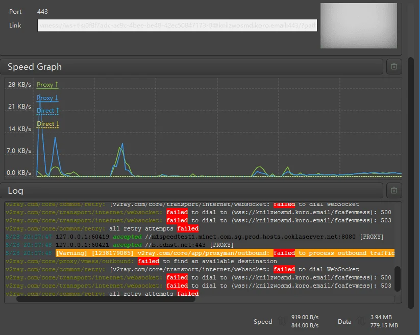Click the downloaded data value 779.15 MB
The width and height of the screenshot is (420, 335).
pos(384,325)
